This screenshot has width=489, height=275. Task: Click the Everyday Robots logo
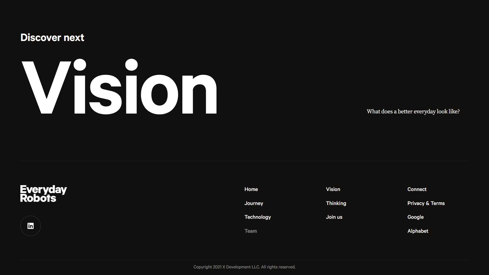point(43,194)
